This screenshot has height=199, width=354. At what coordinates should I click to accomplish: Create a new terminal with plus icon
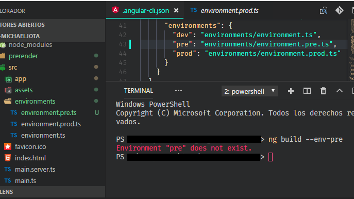click(x=291, y=91)
